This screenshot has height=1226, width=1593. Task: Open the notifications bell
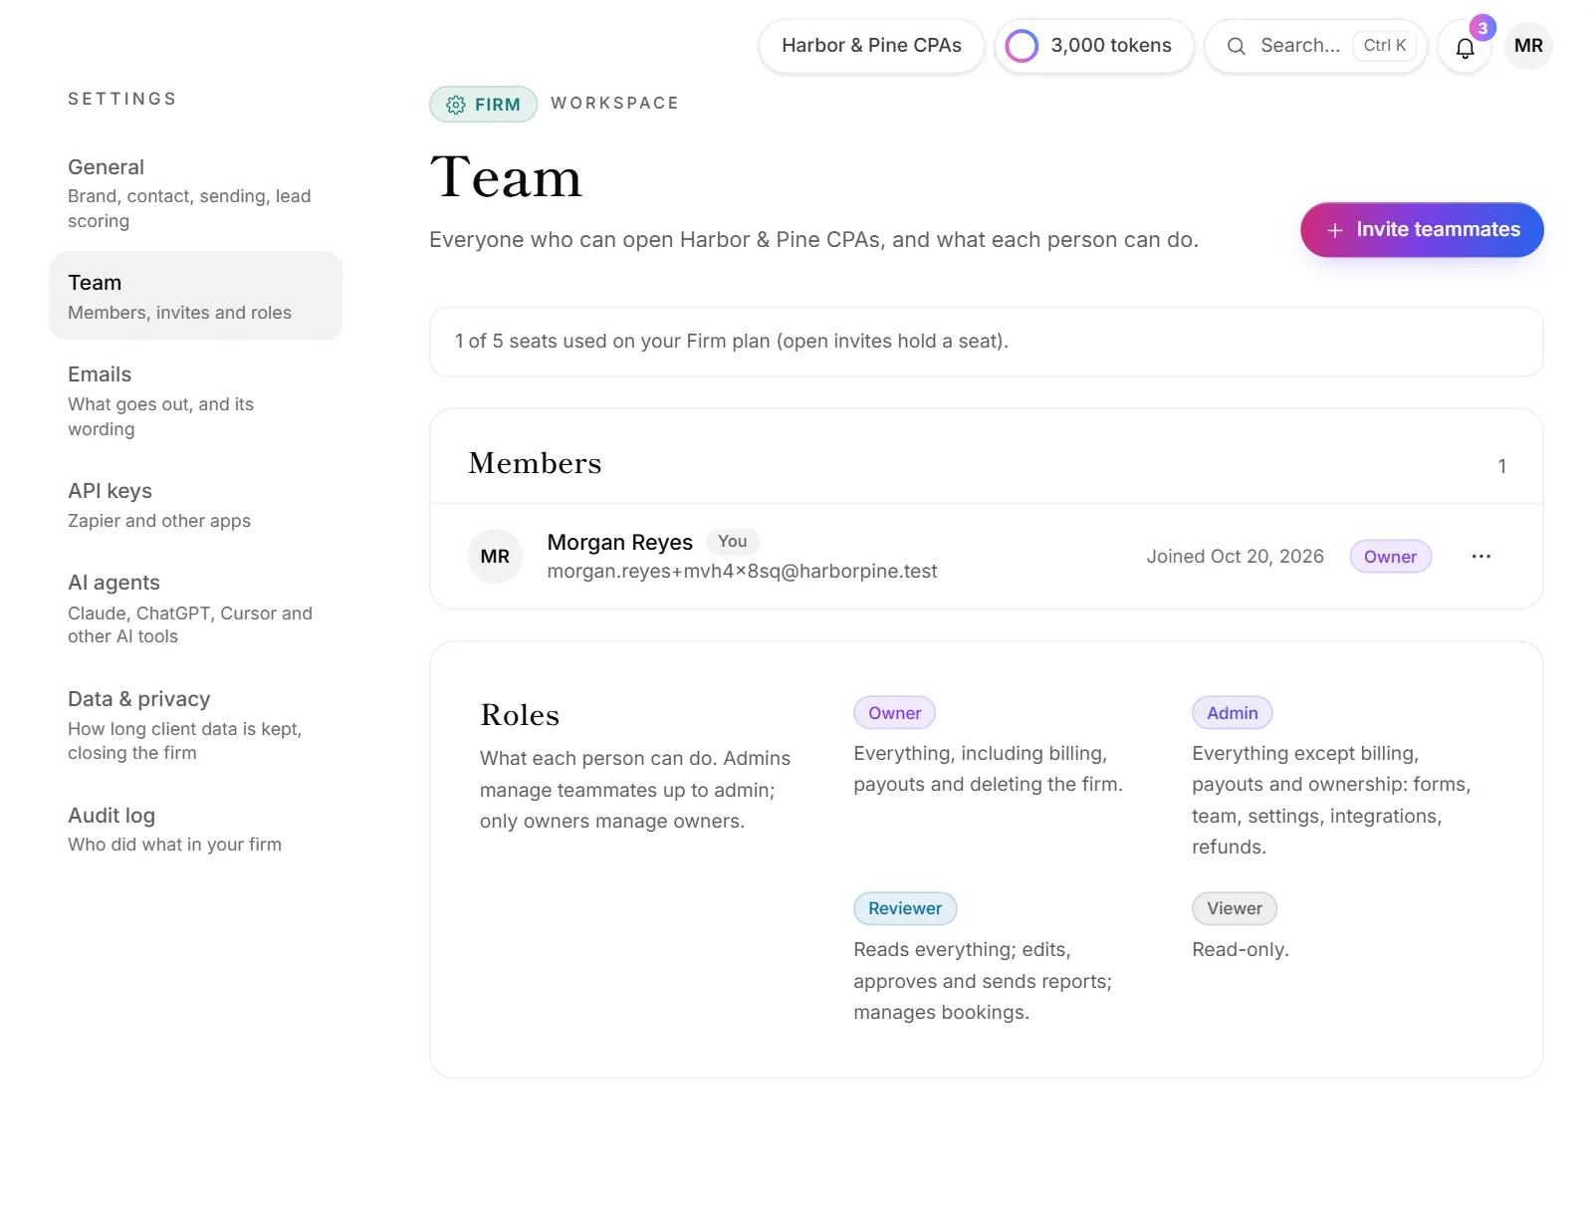pos(1465,47)
